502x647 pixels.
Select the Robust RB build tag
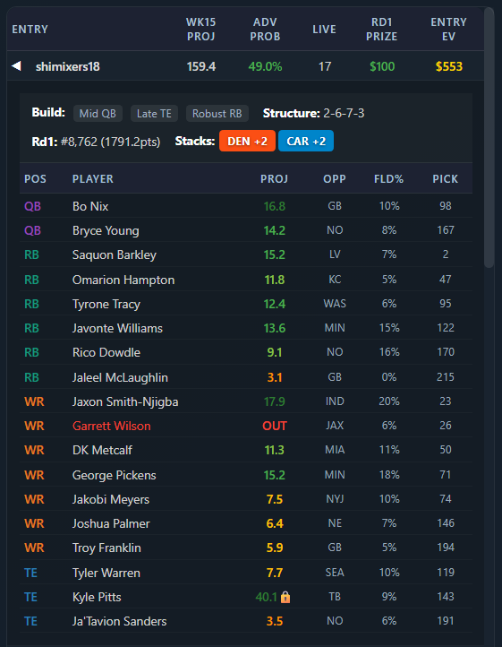point(217,114)
